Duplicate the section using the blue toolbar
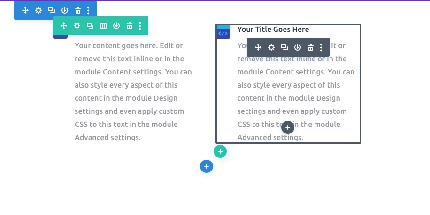The width and height of the screenshot is (430, 215). [52, 10]
